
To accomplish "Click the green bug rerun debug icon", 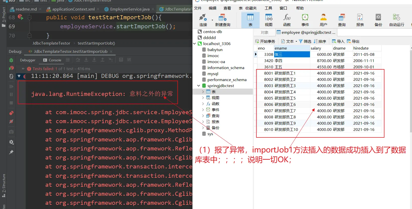I will pos(11,60).
